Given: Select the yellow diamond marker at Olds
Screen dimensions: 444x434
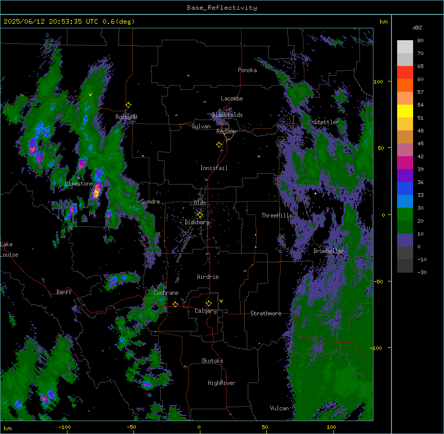Looking at the screenshot, I should coord(200,215).
